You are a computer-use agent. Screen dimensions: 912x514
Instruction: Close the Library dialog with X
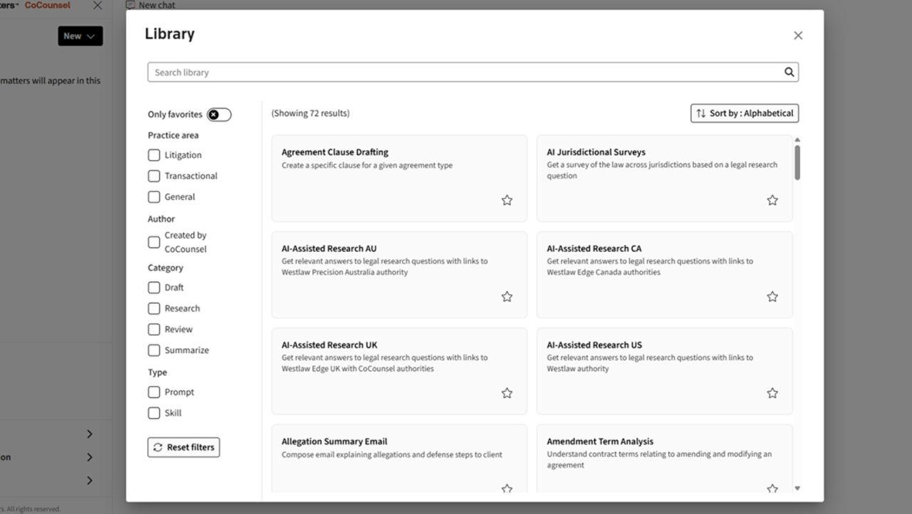[798, 36]
